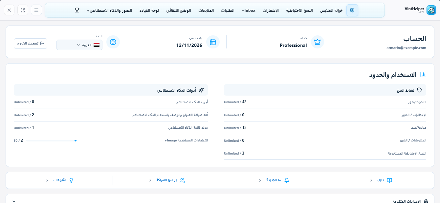The width and height of the screenshot is (440, 203).
Task: Expand the الإعدادات المتقدمة section chevron
Action: pyautogui.click(x=14, y=201)
